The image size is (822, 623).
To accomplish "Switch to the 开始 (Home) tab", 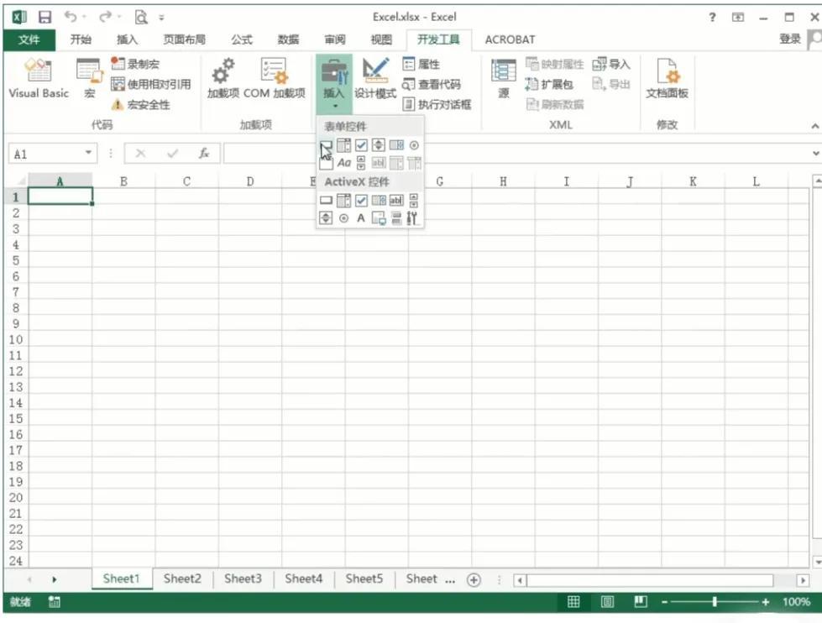I will coord(81,39).
